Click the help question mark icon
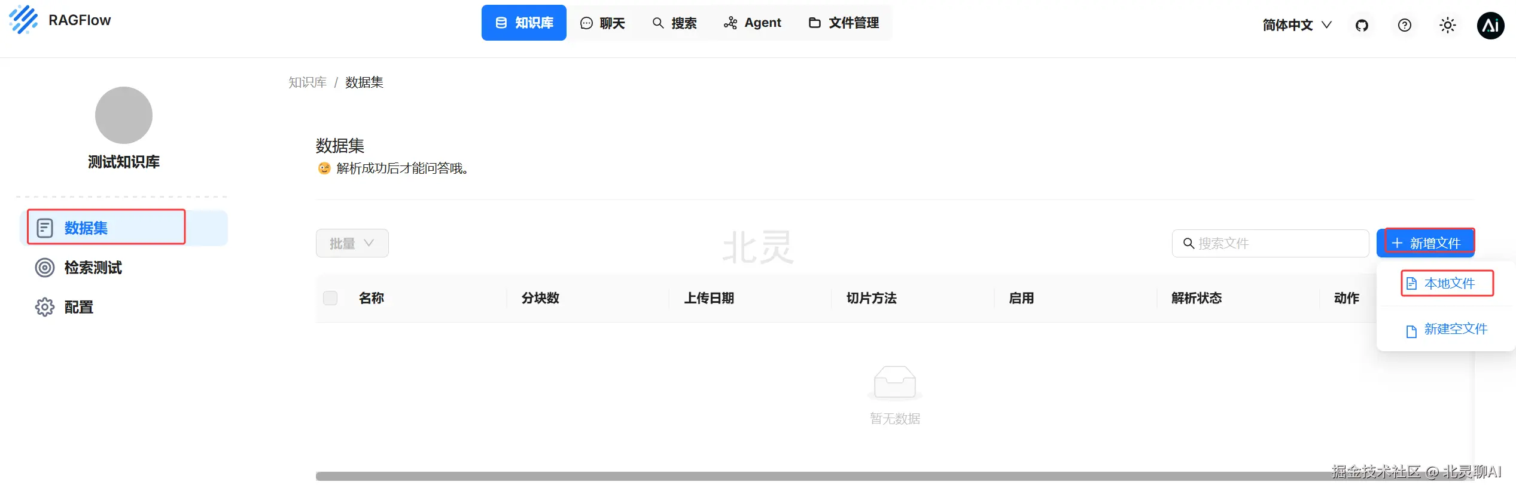Image resolution: width=1516 pixels, height=494 pixels. (1404, 25)
